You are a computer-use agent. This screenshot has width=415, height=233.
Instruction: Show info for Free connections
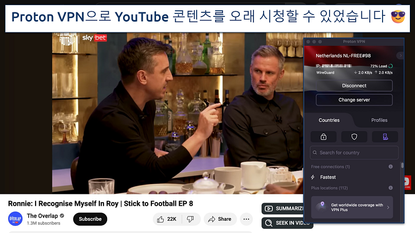click(390, 167)
